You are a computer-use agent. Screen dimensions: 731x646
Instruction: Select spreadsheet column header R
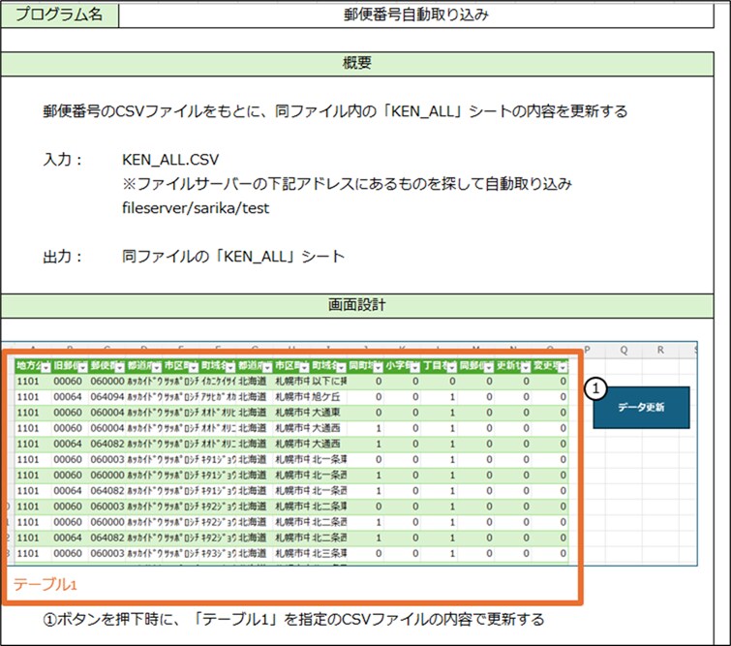point(660,350)
